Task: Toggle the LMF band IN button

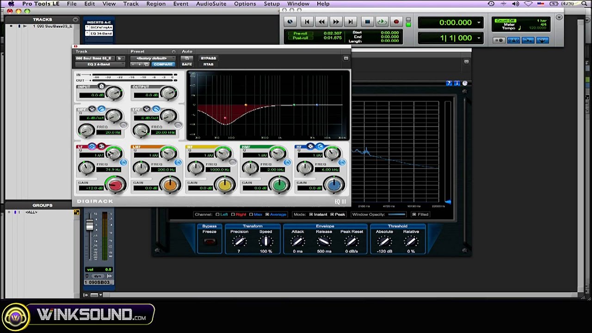Action: [178, 163]
